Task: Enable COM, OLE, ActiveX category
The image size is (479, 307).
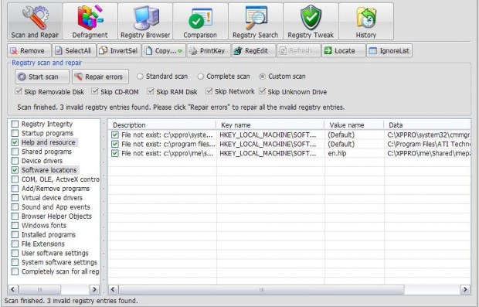Action: [15, 179]
